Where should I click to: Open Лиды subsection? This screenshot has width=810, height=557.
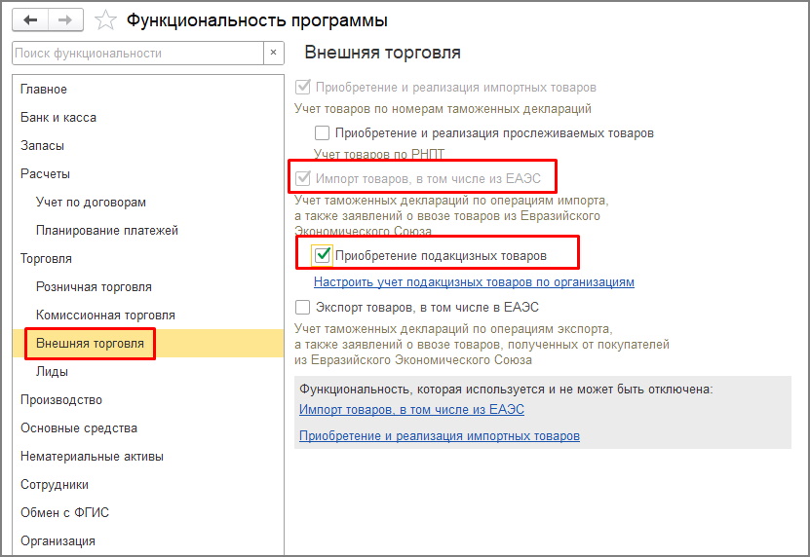pos(148,371)
